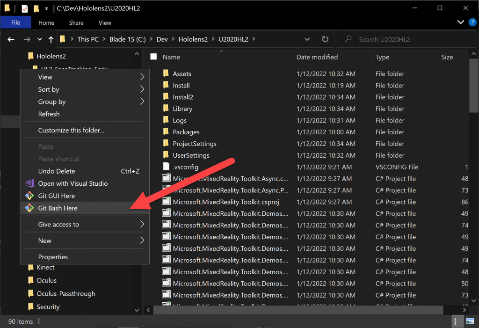Open Properties from context menu

[85, 257]
